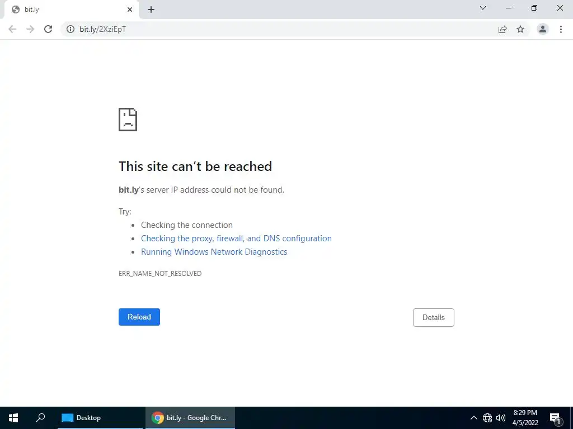
Task: Close the Chrome window
Action: click(560, 8)
